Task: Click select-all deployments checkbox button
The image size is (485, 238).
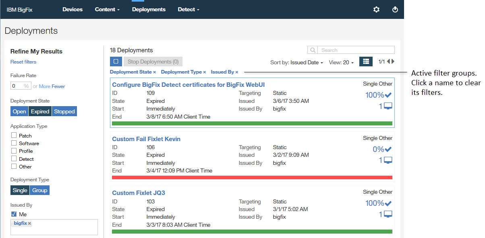Action: point(116,62)
